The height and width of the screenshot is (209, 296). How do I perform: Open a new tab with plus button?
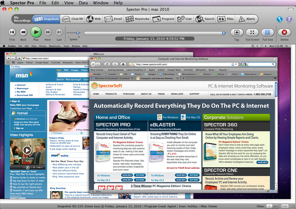(x=183, y=78)
